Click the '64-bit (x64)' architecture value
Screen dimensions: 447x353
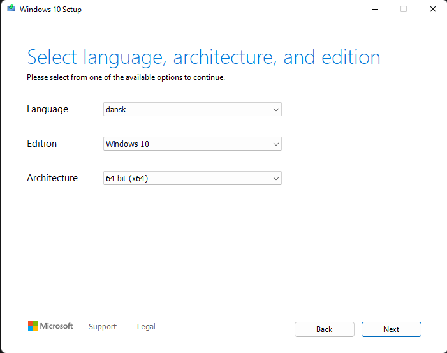tap(126, 179)
